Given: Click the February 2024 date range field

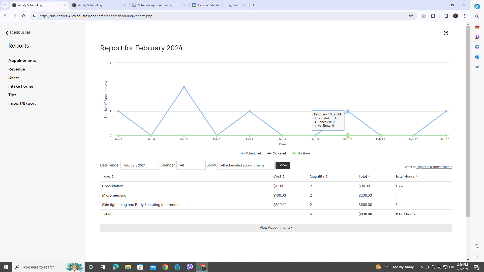Looking at the screenshot, I should point(139,165).
